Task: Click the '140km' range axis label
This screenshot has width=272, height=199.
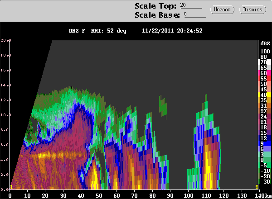Action: [263, 196]
